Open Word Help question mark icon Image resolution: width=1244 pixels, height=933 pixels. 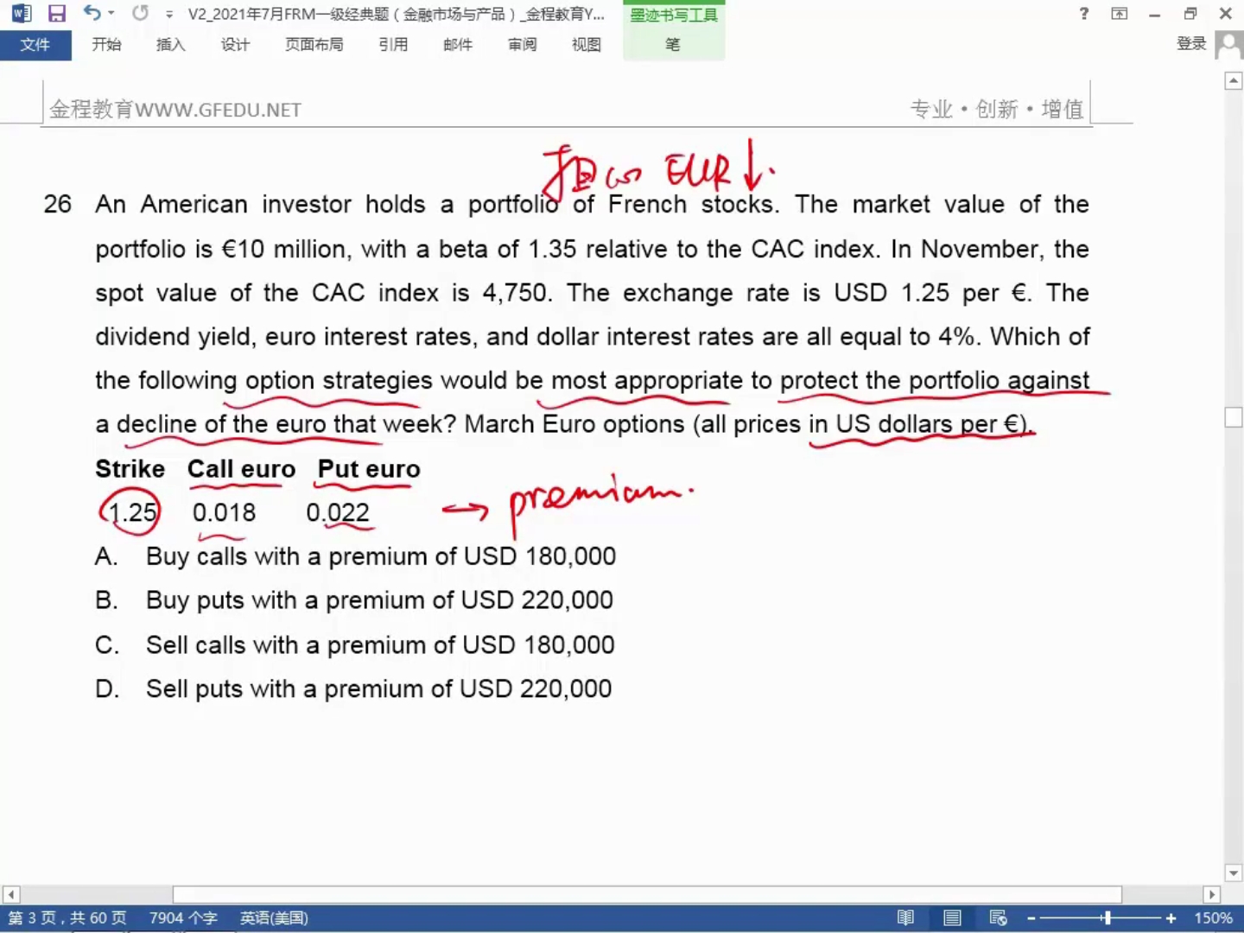tap(1084, 14)
